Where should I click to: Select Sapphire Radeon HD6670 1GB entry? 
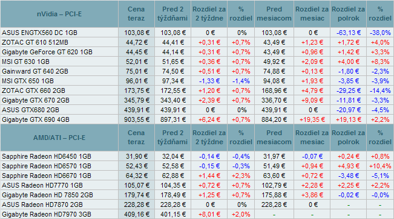coord(47,176)
